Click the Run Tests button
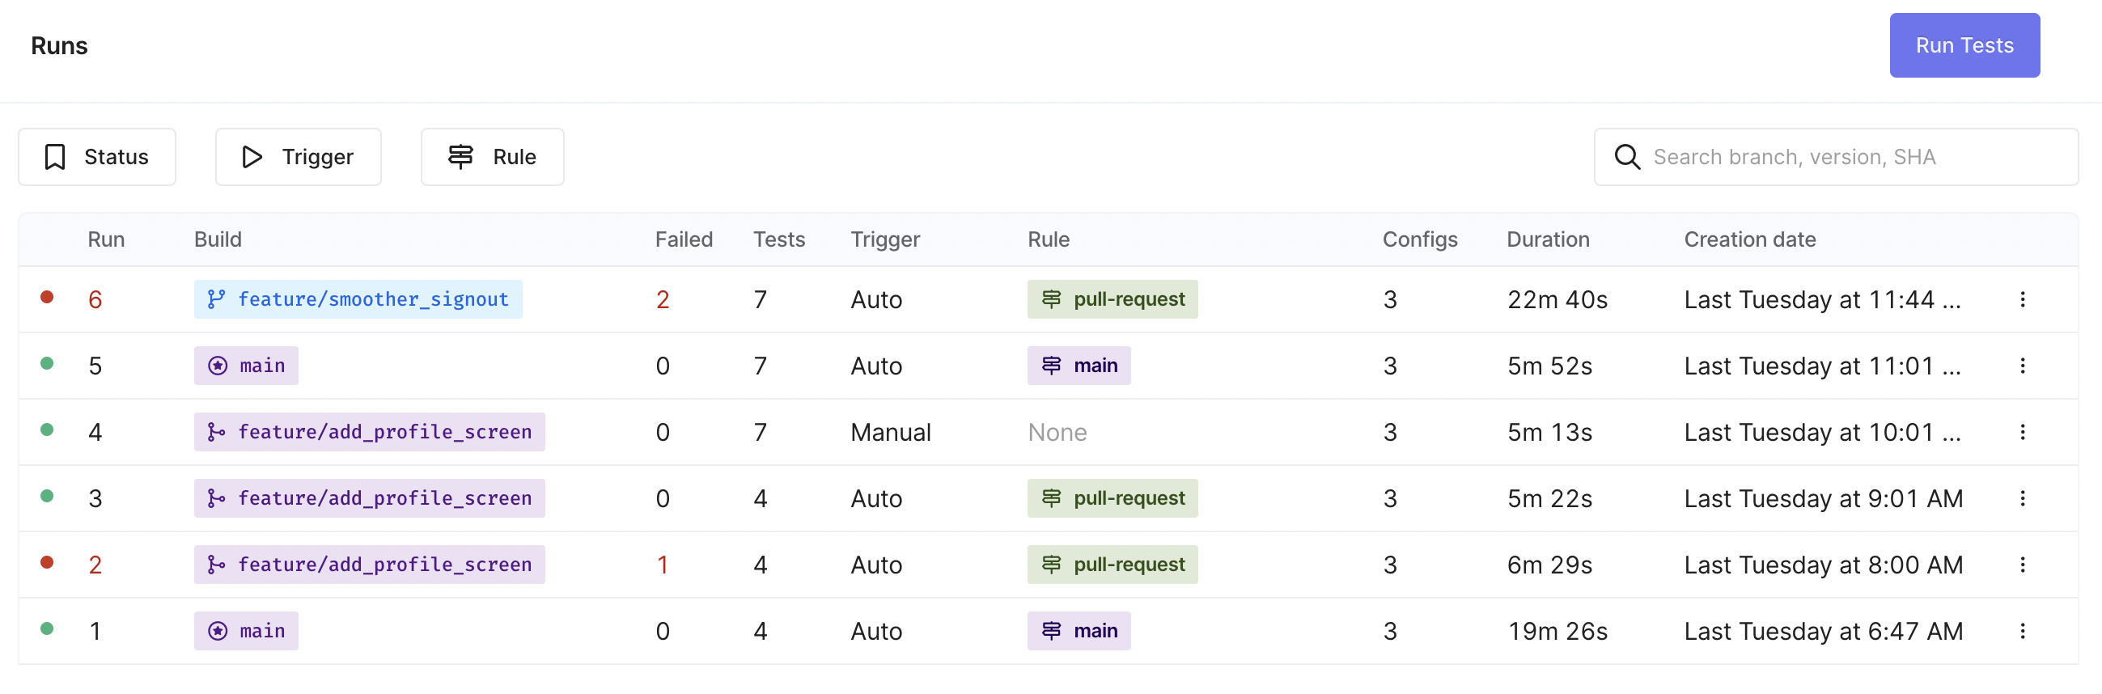 [x=1964, y=45]
